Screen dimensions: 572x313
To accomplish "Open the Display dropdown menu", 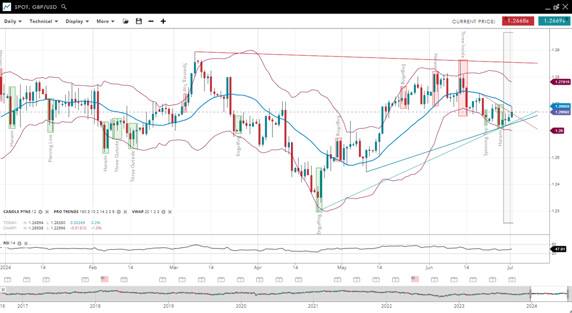I will 77,21.
